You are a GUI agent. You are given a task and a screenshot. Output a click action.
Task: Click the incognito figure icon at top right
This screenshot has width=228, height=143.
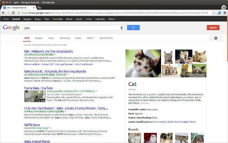(x=224, y=7)
